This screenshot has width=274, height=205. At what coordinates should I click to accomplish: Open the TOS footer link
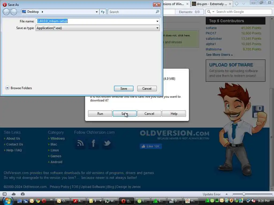(75, 187)
